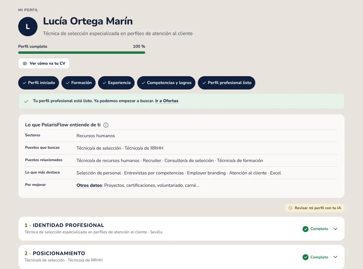363x269 pixels.
Task: Click the 'Completo' status in Identidad Profesional row
Action: tap(319, 229)
